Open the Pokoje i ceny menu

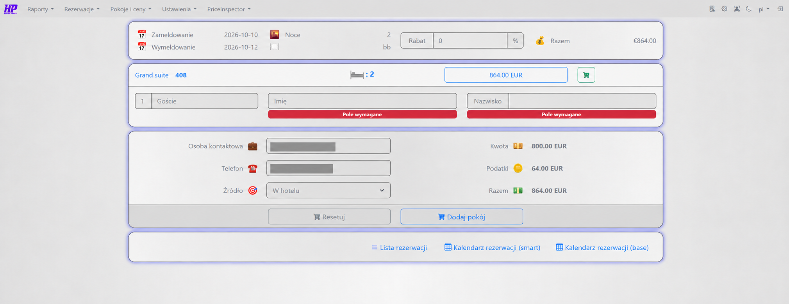[x=131, y=9]
